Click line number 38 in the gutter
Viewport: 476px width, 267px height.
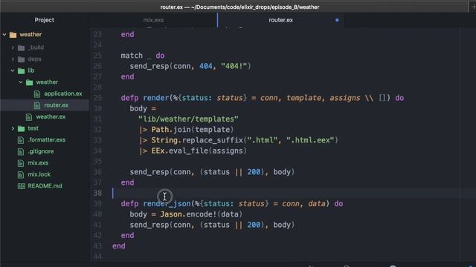(x=97, y=193)
